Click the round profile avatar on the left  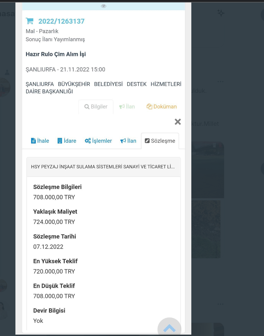5,87
